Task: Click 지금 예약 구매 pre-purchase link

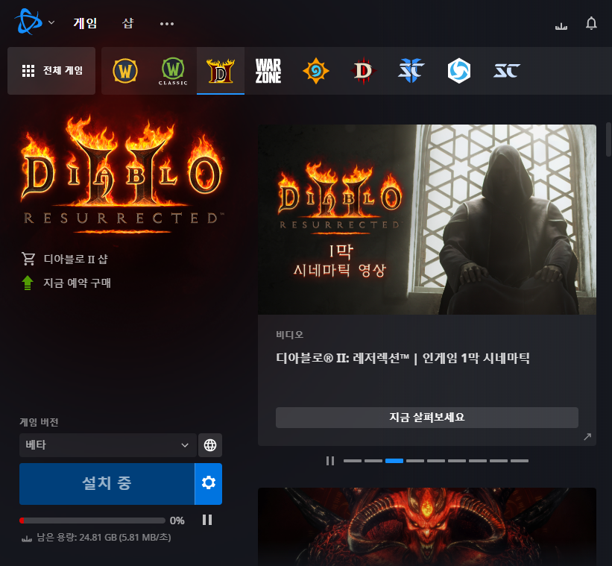Action: [x=78, y=283]
